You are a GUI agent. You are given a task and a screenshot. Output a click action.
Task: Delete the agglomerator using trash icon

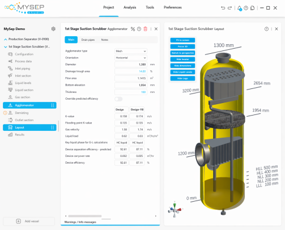146,29
